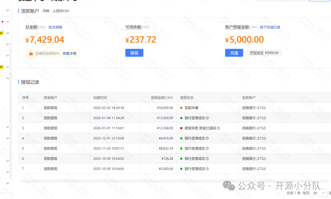Expand sidebar item marked with red dot
331x199 pixels.
[x=8, y=22]
